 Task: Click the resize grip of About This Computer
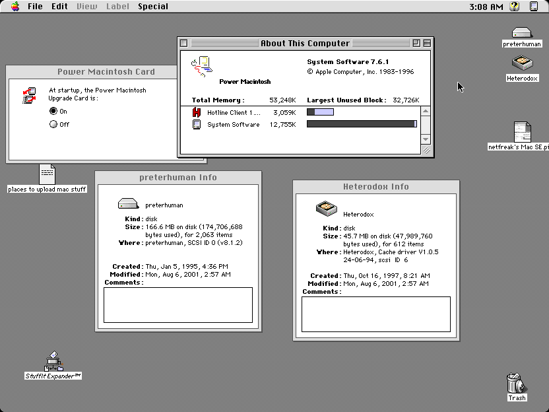426,151
